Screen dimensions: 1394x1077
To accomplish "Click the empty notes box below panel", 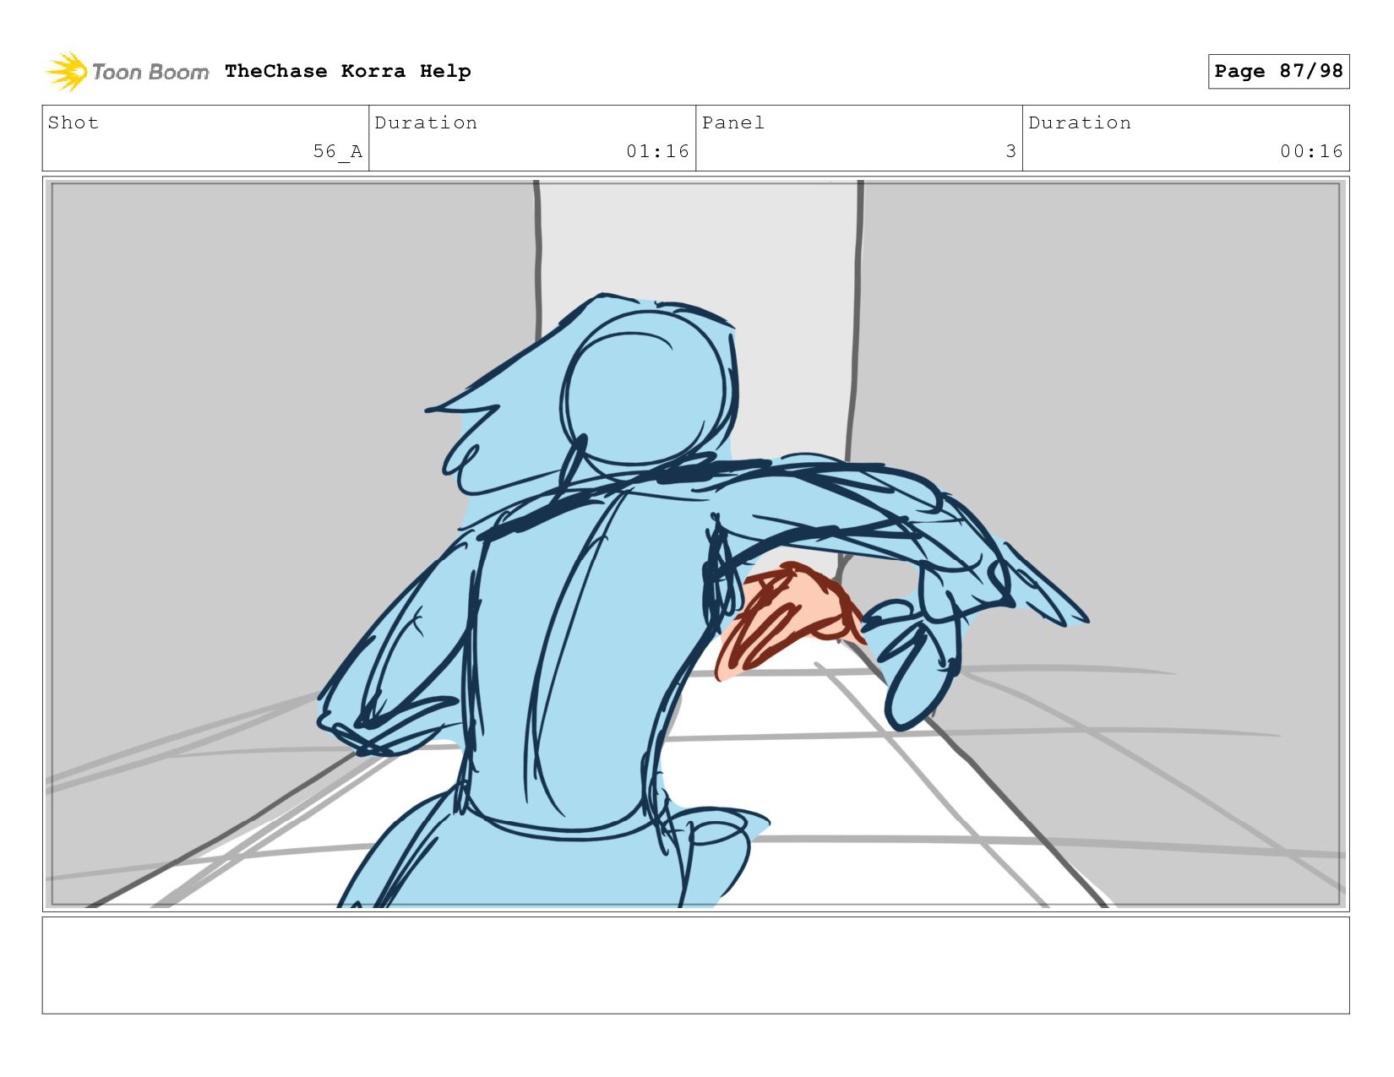I will click(695, 965).
